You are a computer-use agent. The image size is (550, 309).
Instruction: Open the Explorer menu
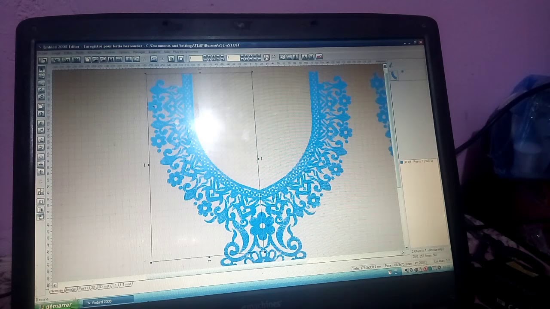click(x=154, y=52)
